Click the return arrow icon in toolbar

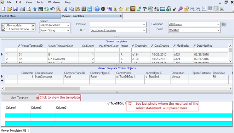click(222, 9)
